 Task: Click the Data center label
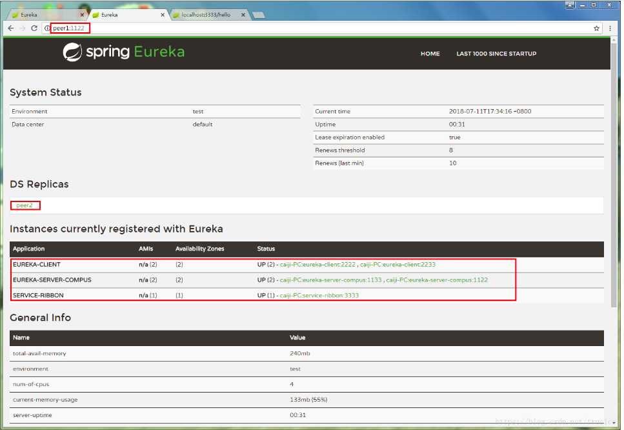[x=28, y=124]
